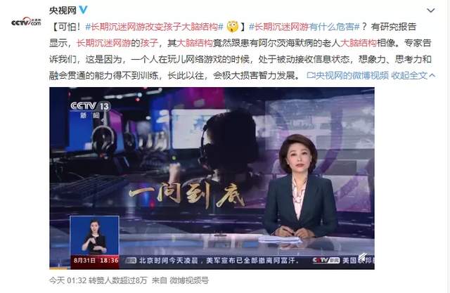Click the 一问到底 title text in the video
The width and height of the screenshot is (450, 293).
point(187,195)
